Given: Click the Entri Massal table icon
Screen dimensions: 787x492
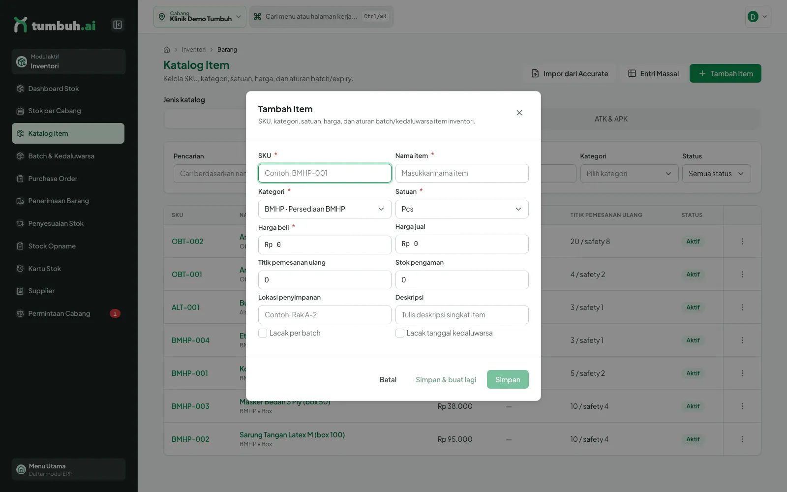Looking at the screenshot, I should 632,73.
